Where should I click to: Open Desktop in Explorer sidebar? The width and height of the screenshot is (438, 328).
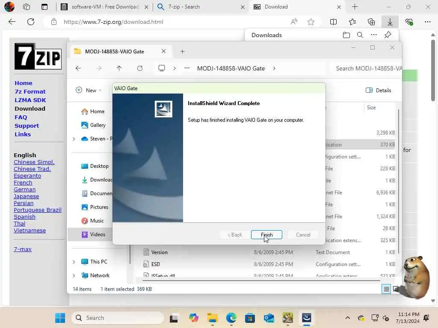tap(95, 166)
